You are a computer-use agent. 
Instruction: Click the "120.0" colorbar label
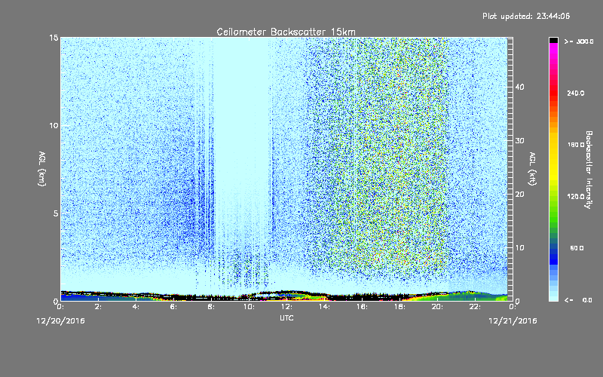pyautogui.click(x=576, y=197)
